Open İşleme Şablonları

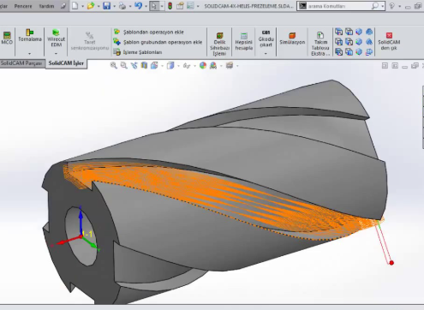(x=138, y=52)
